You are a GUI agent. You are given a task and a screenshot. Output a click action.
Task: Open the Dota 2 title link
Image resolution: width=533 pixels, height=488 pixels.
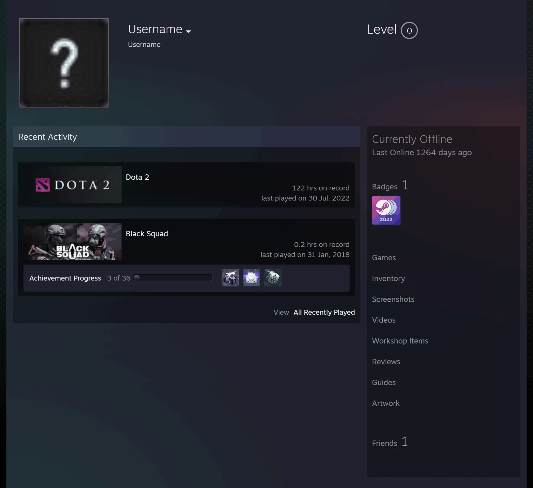[137, 177]
